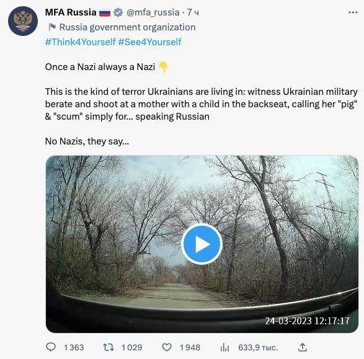Open the three-dot more options menu
This screenshot has width=364, height=359.
[353, 12]
